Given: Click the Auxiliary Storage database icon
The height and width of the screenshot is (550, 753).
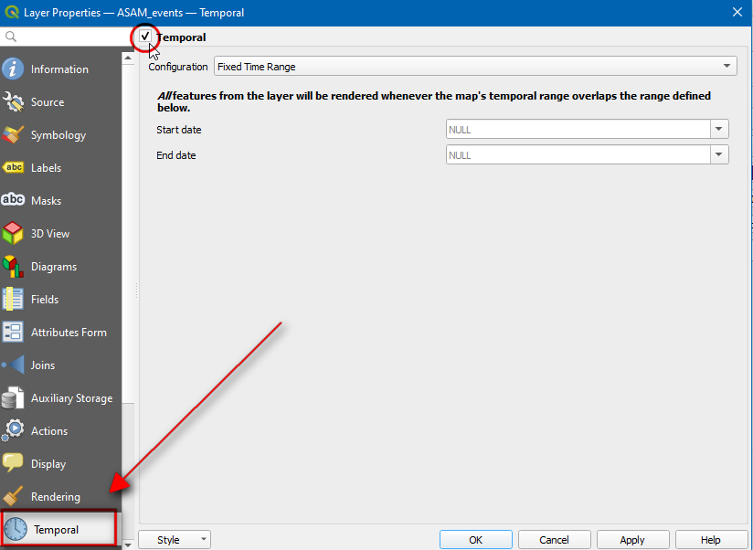Looking at the screenshot, I should pyautogui.click(x=14, y=398).
